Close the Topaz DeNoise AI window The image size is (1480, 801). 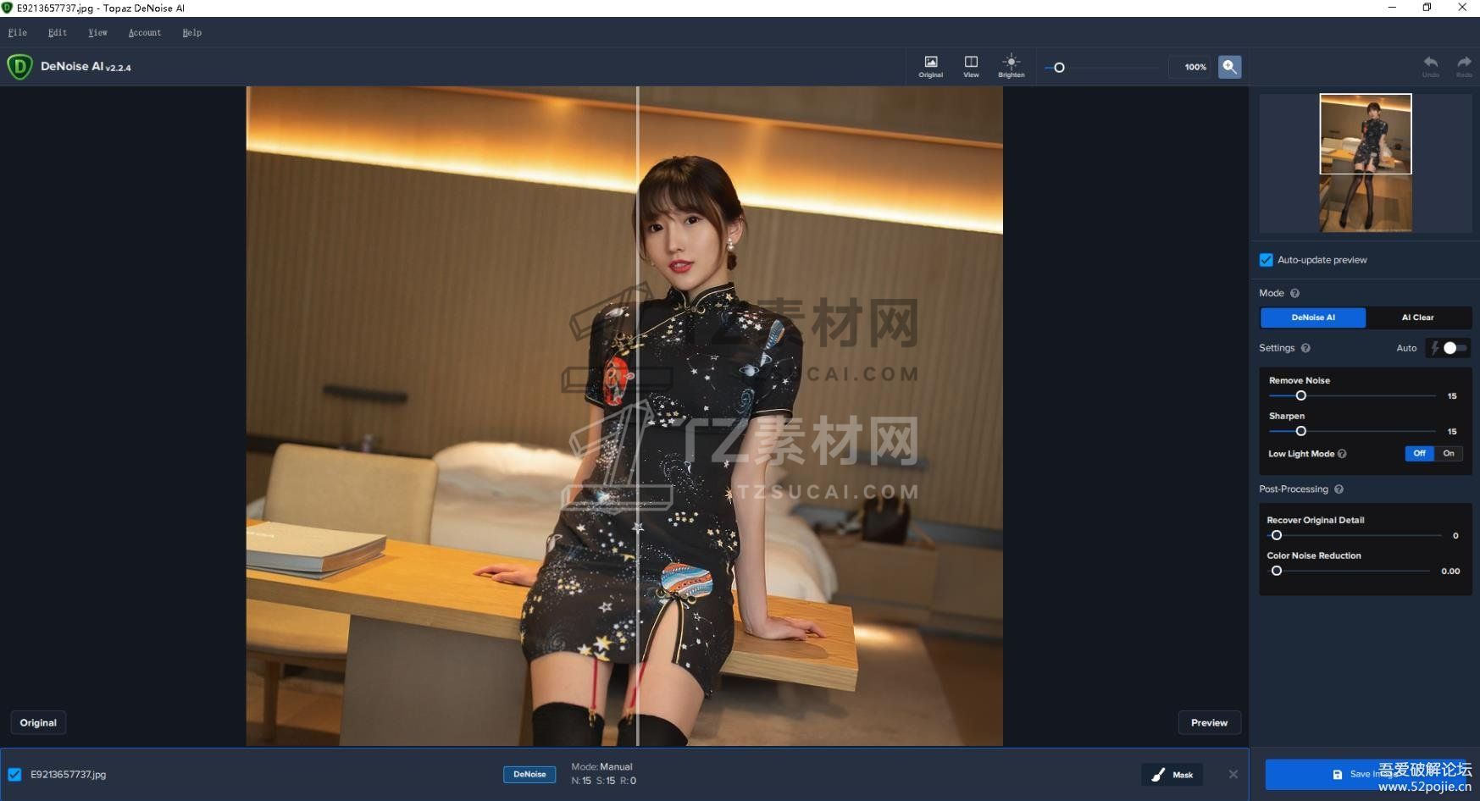(x=1462, y=8)
